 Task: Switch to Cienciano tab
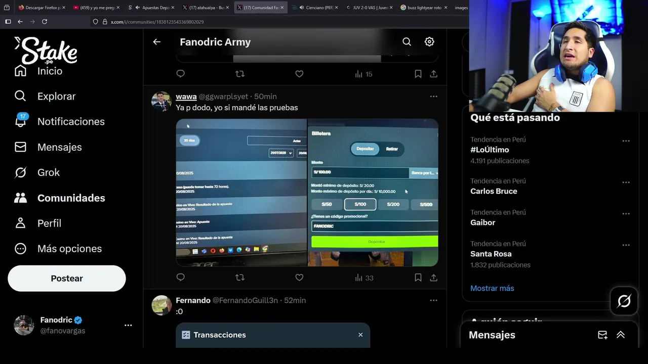coord(316,8)
